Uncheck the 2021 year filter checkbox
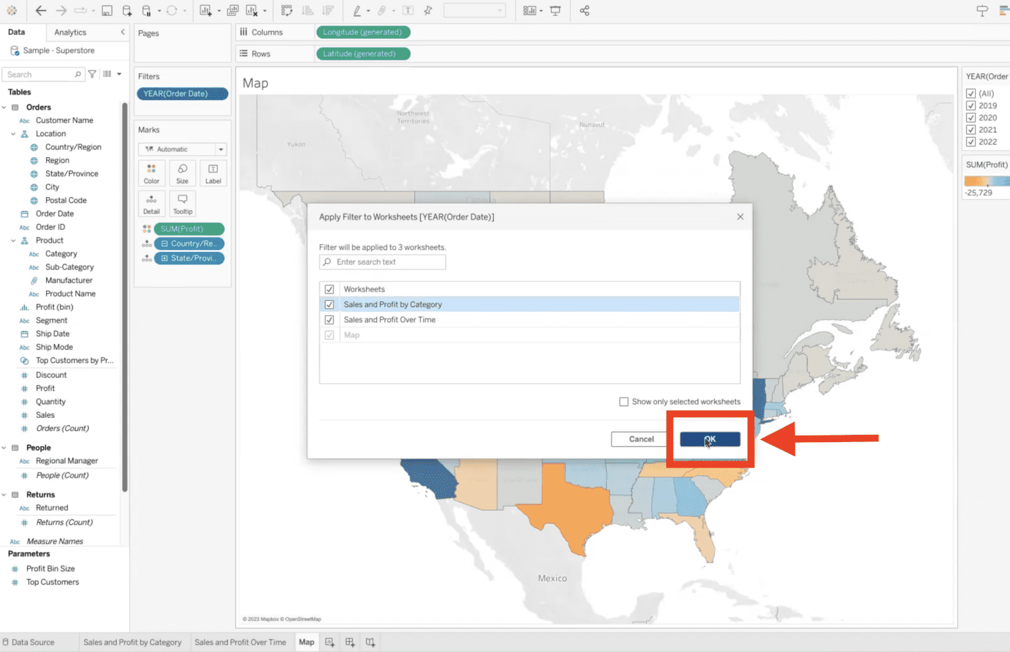 (x=971, y=130)
